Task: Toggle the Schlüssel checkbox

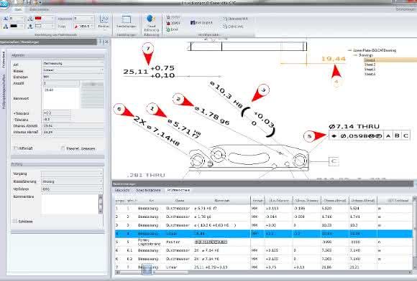Action: (x=15, y=221)
